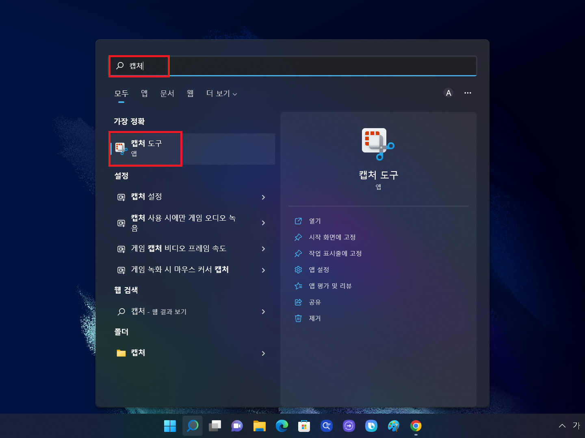
Task: Open the ellipsis options menu in search
Action: tap(468, 93)
